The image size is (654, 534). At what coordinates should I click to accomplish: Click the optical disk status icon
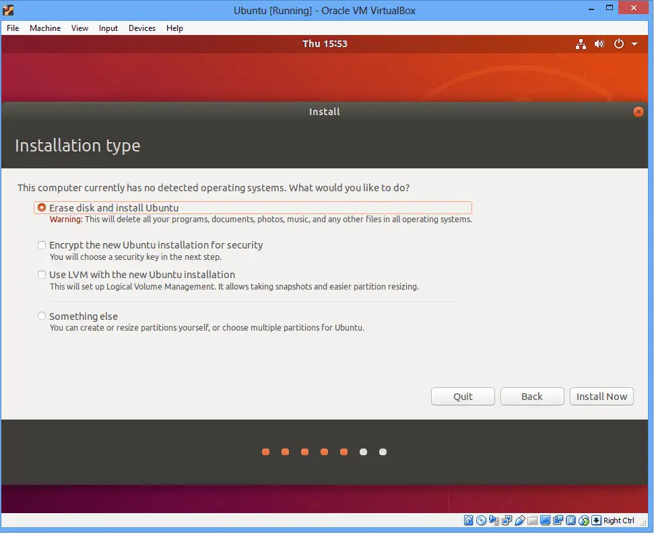(x=482, y=521)
